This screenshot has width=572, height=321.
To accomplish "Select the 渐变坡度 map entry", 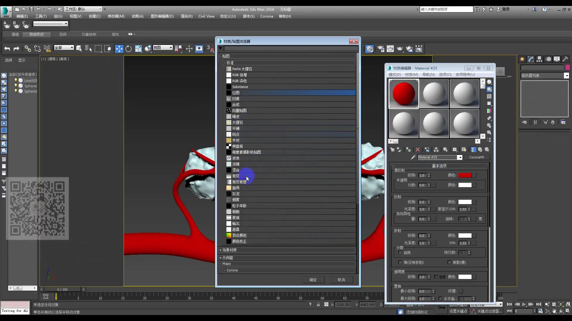I will 239,182.
